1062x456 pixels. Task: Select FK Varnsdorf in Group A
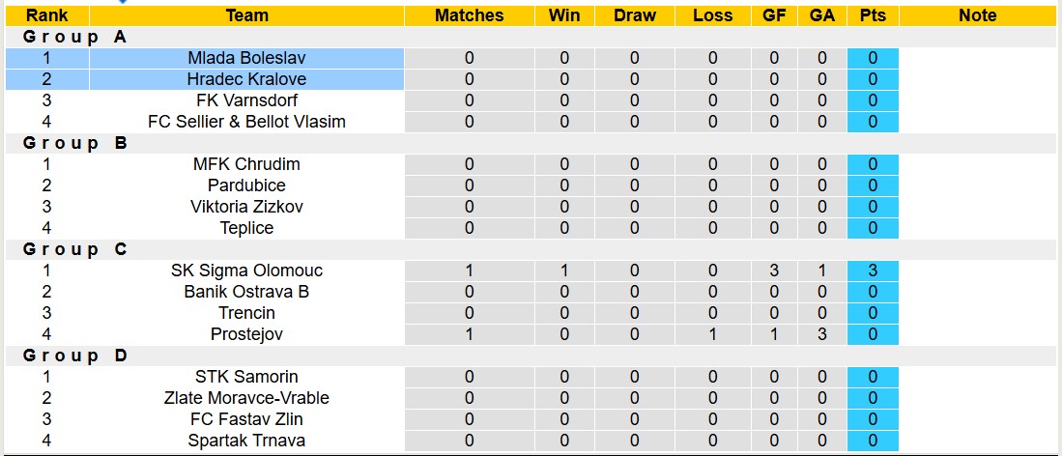tap(246, 100)
